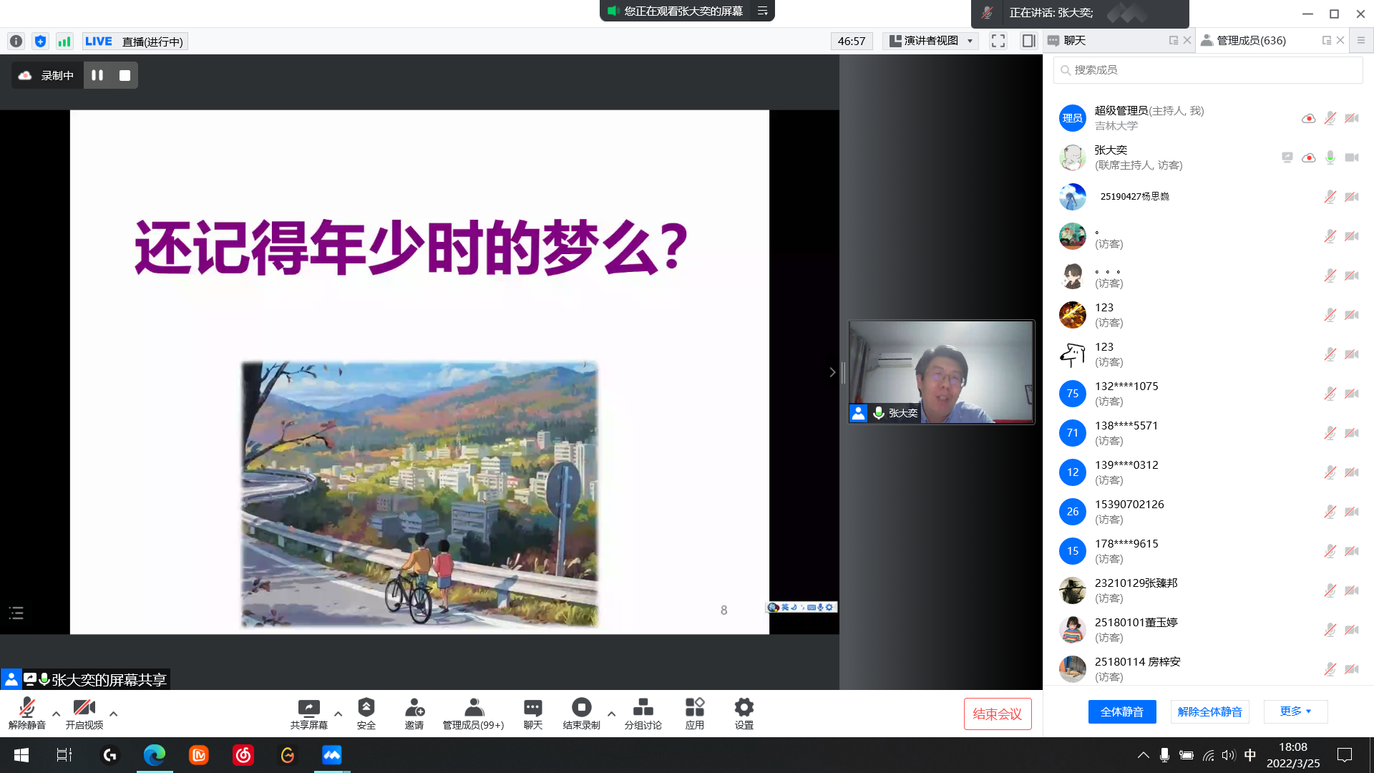Toggle camera for 25180101董玉婷

click(x=1351, y=630)
